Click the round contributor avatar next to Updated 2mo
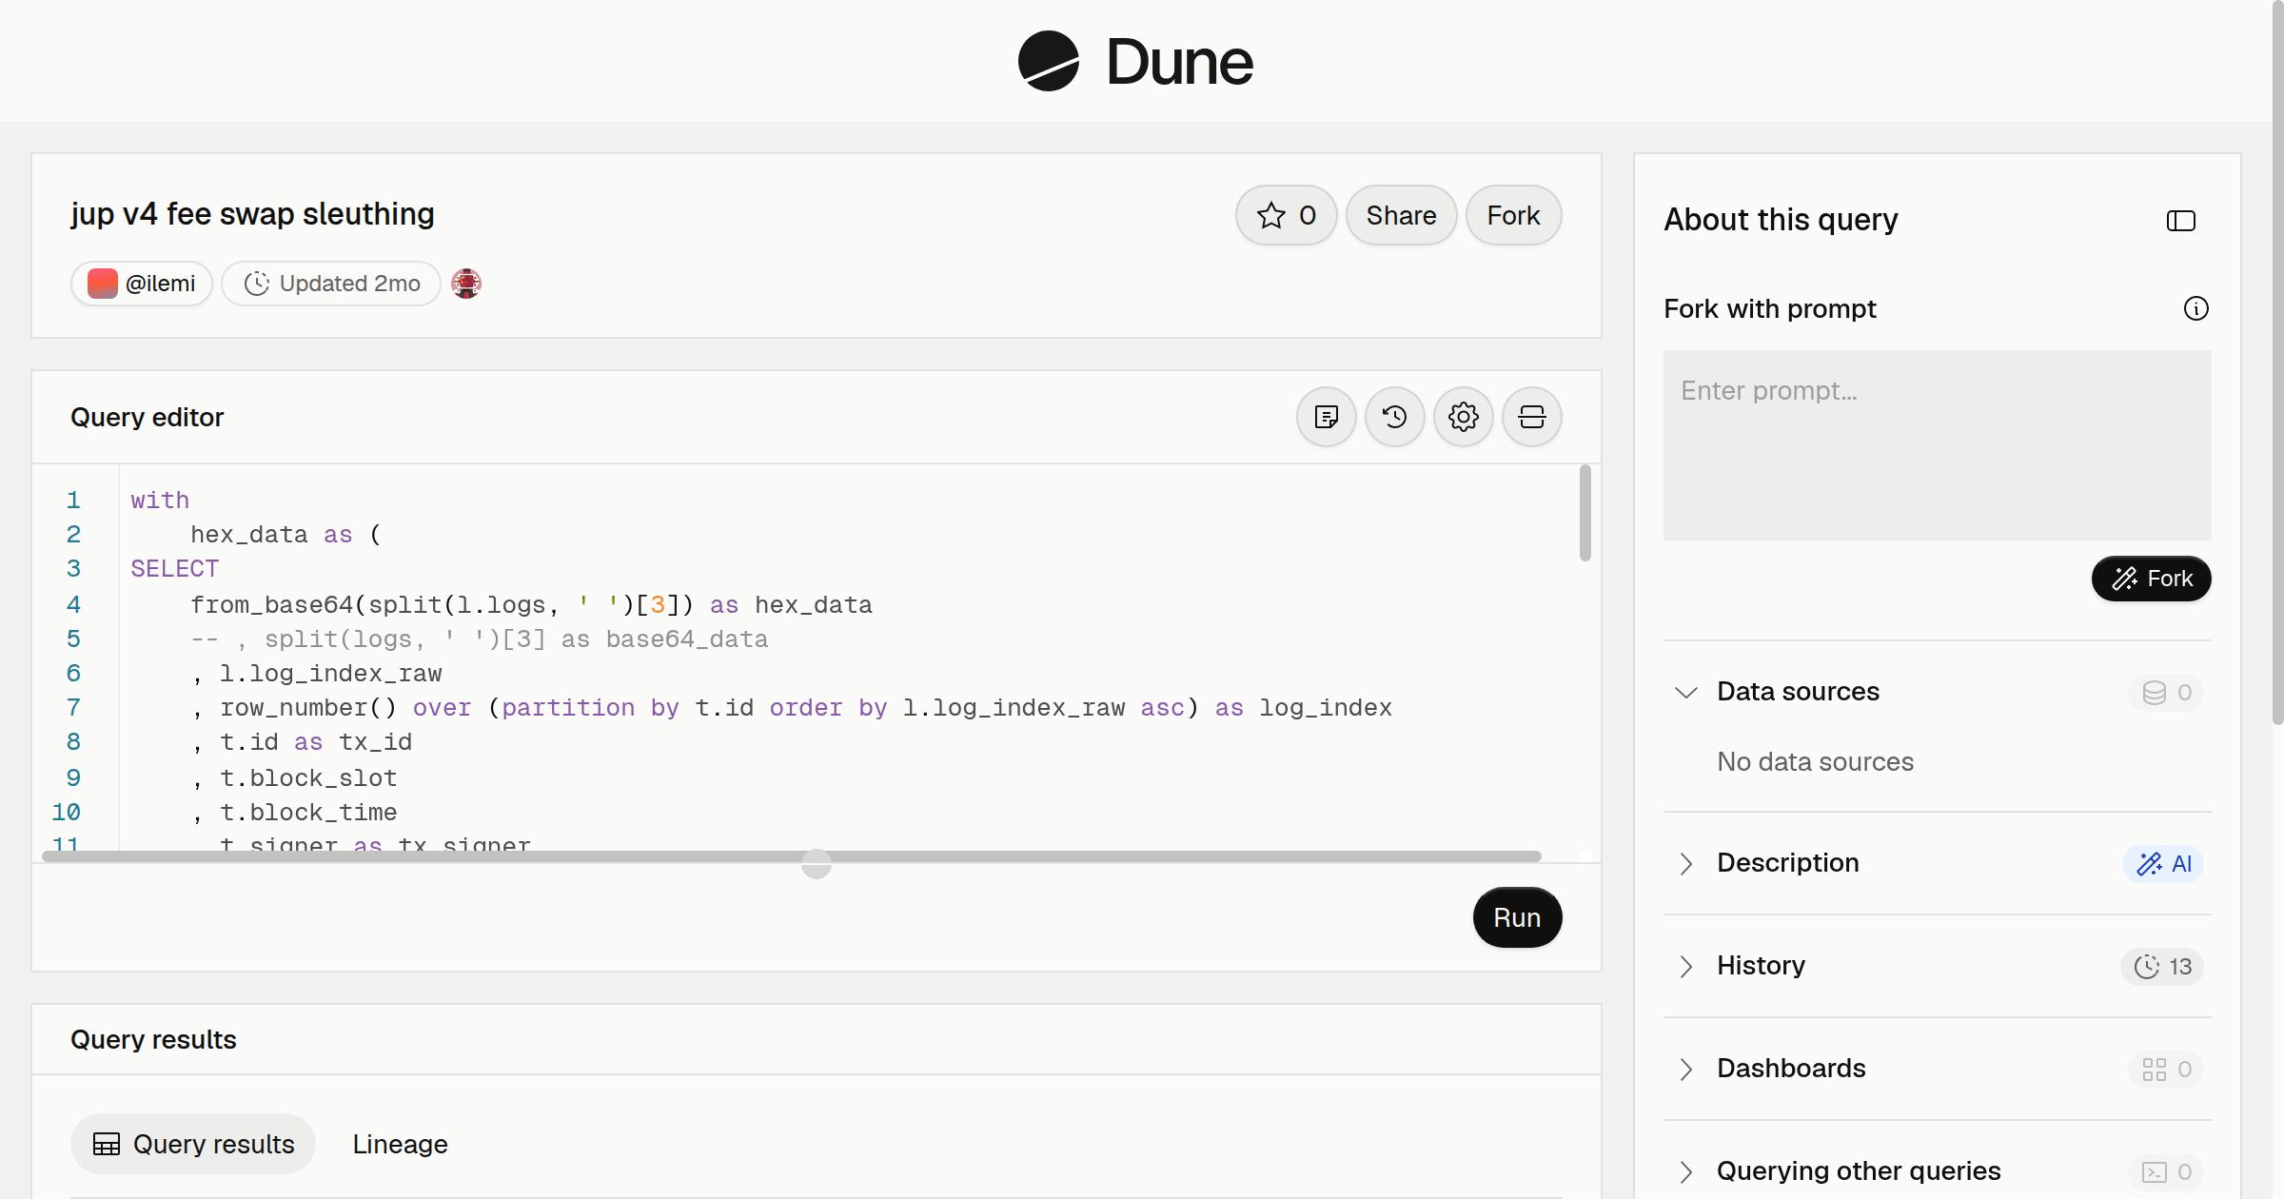 (465, 284)
